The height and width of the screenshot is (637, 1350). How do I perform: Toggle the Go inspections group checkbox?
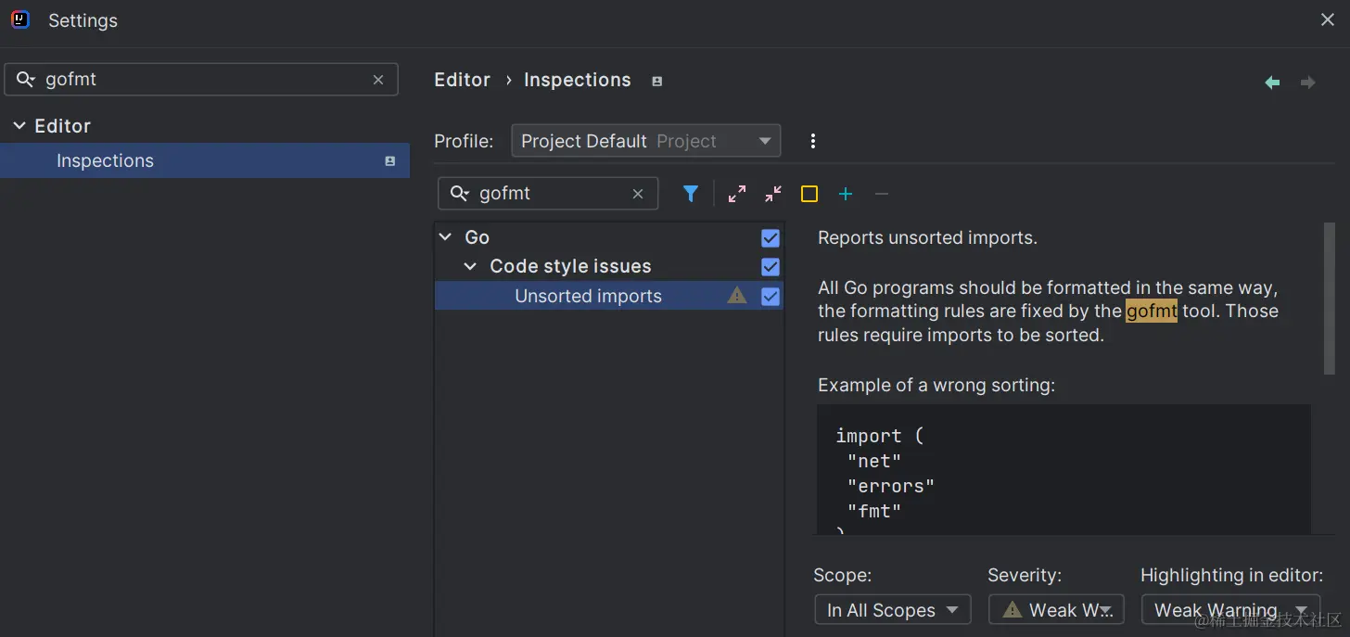point(771,238)
